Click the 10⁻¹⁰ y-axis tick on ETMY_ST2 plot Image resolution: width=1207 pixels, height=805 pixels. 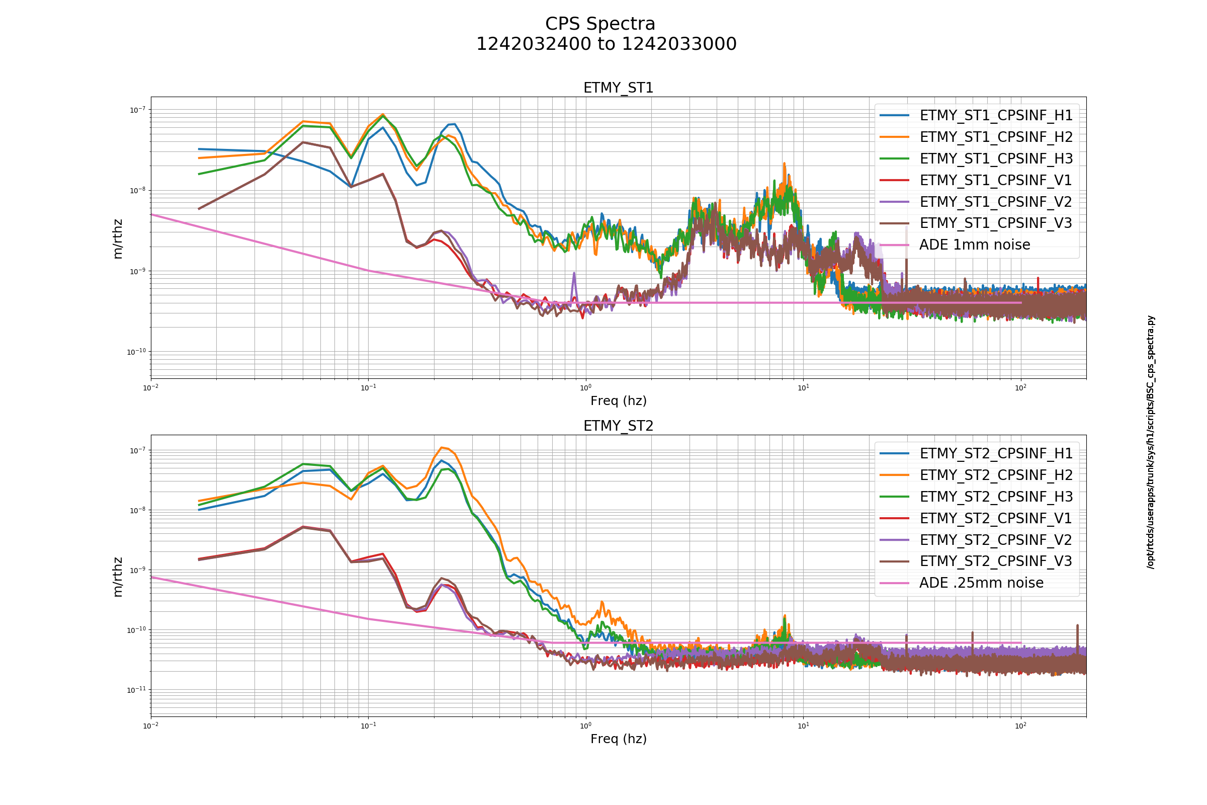click(x=136, y=630)
